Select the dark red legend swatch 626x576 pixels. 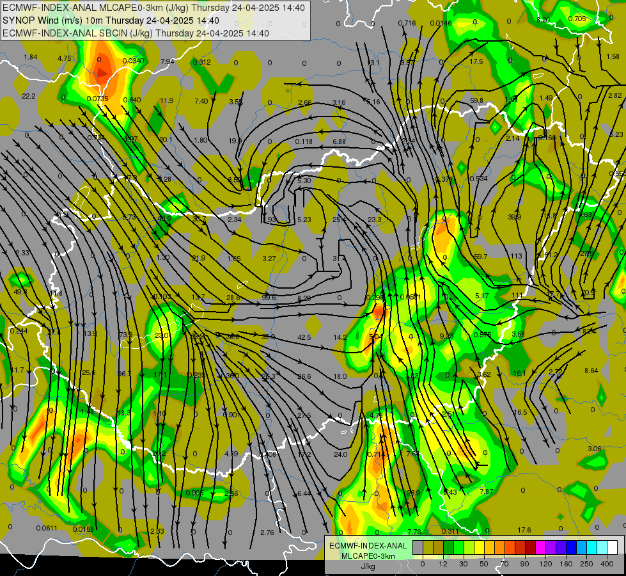coord(530,548)
